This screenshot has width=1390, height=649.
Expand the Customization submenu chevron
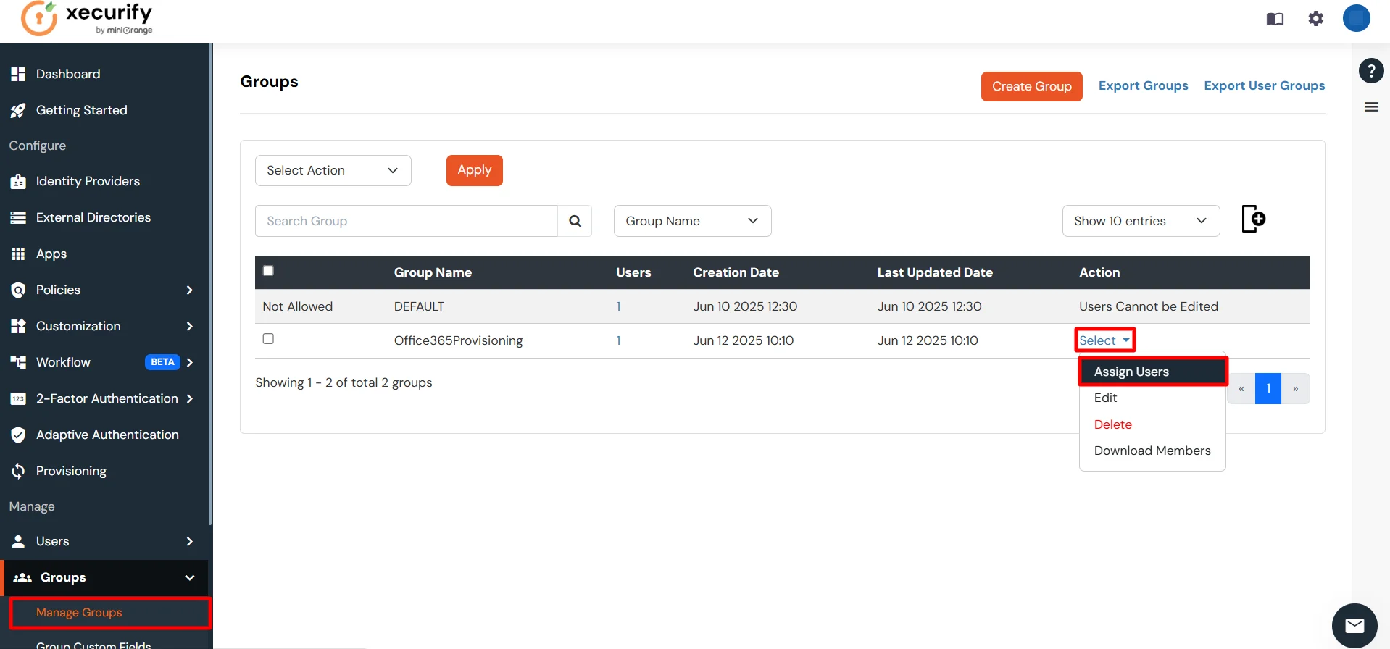coord(190,326)
